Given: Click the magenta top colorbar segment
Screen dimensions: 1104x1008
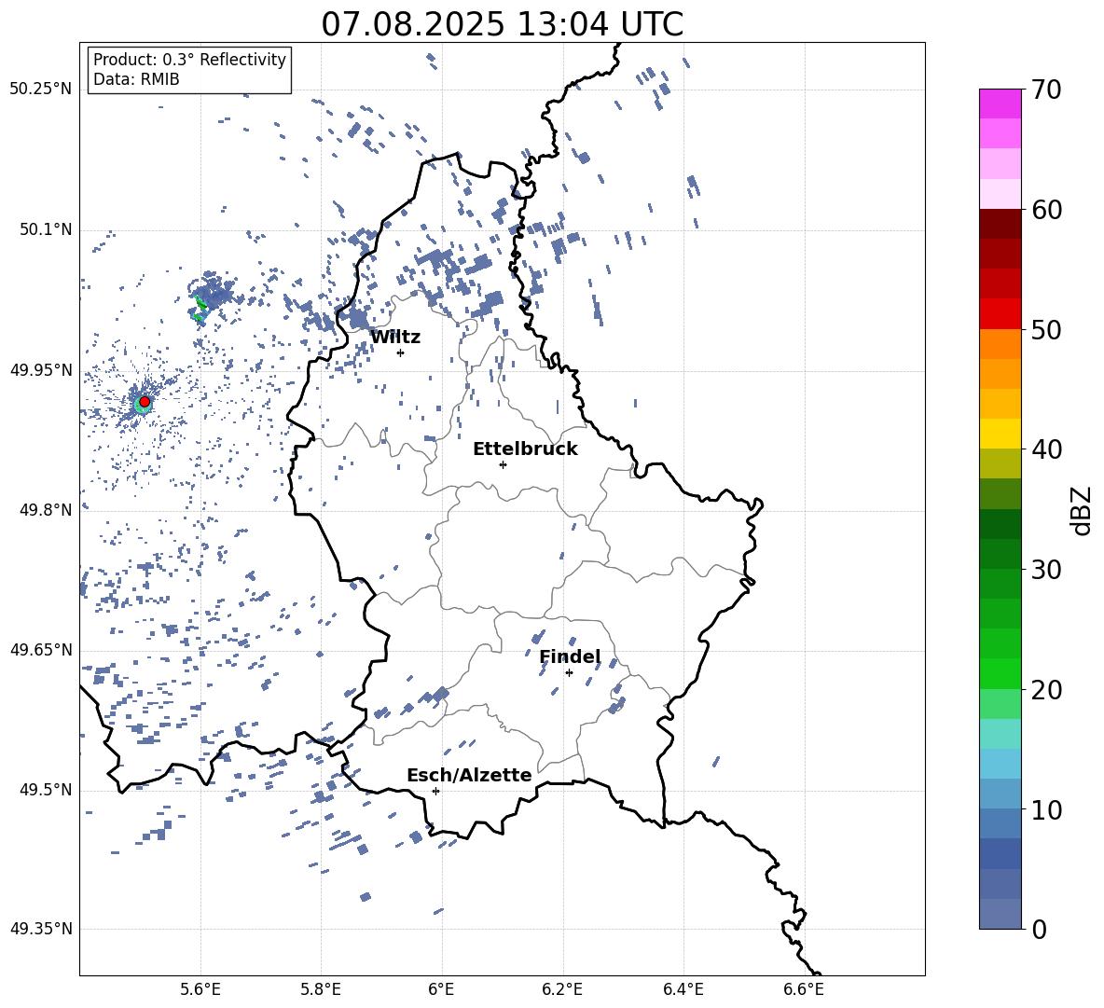Looking at the screenshot, I should 1000,104.
